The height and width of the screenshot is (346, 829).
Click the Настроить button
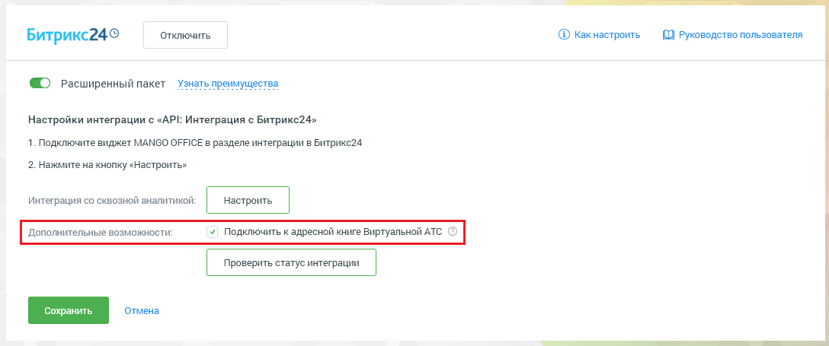coord(248,201)
